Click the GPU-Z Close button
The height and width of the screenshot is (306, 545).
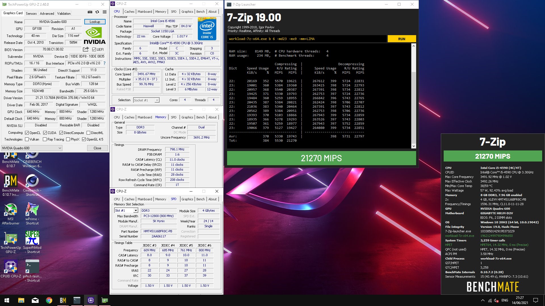pos(97,148)
